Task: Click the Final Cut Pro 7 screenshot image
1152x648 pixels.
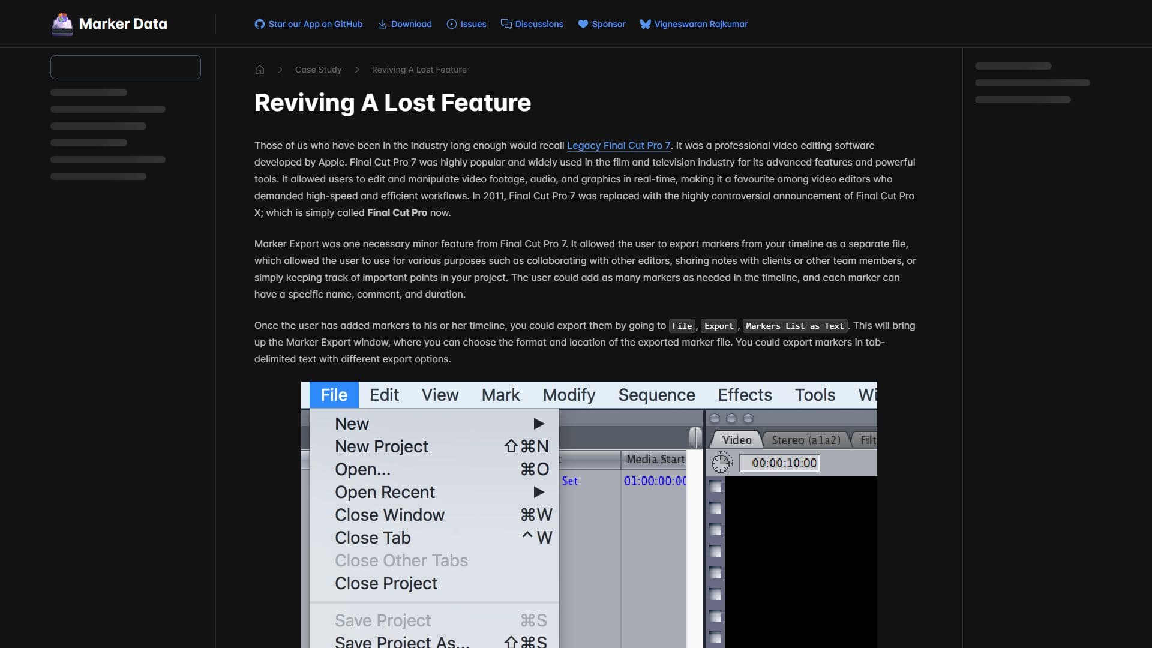Action: (x=589, y=515)
